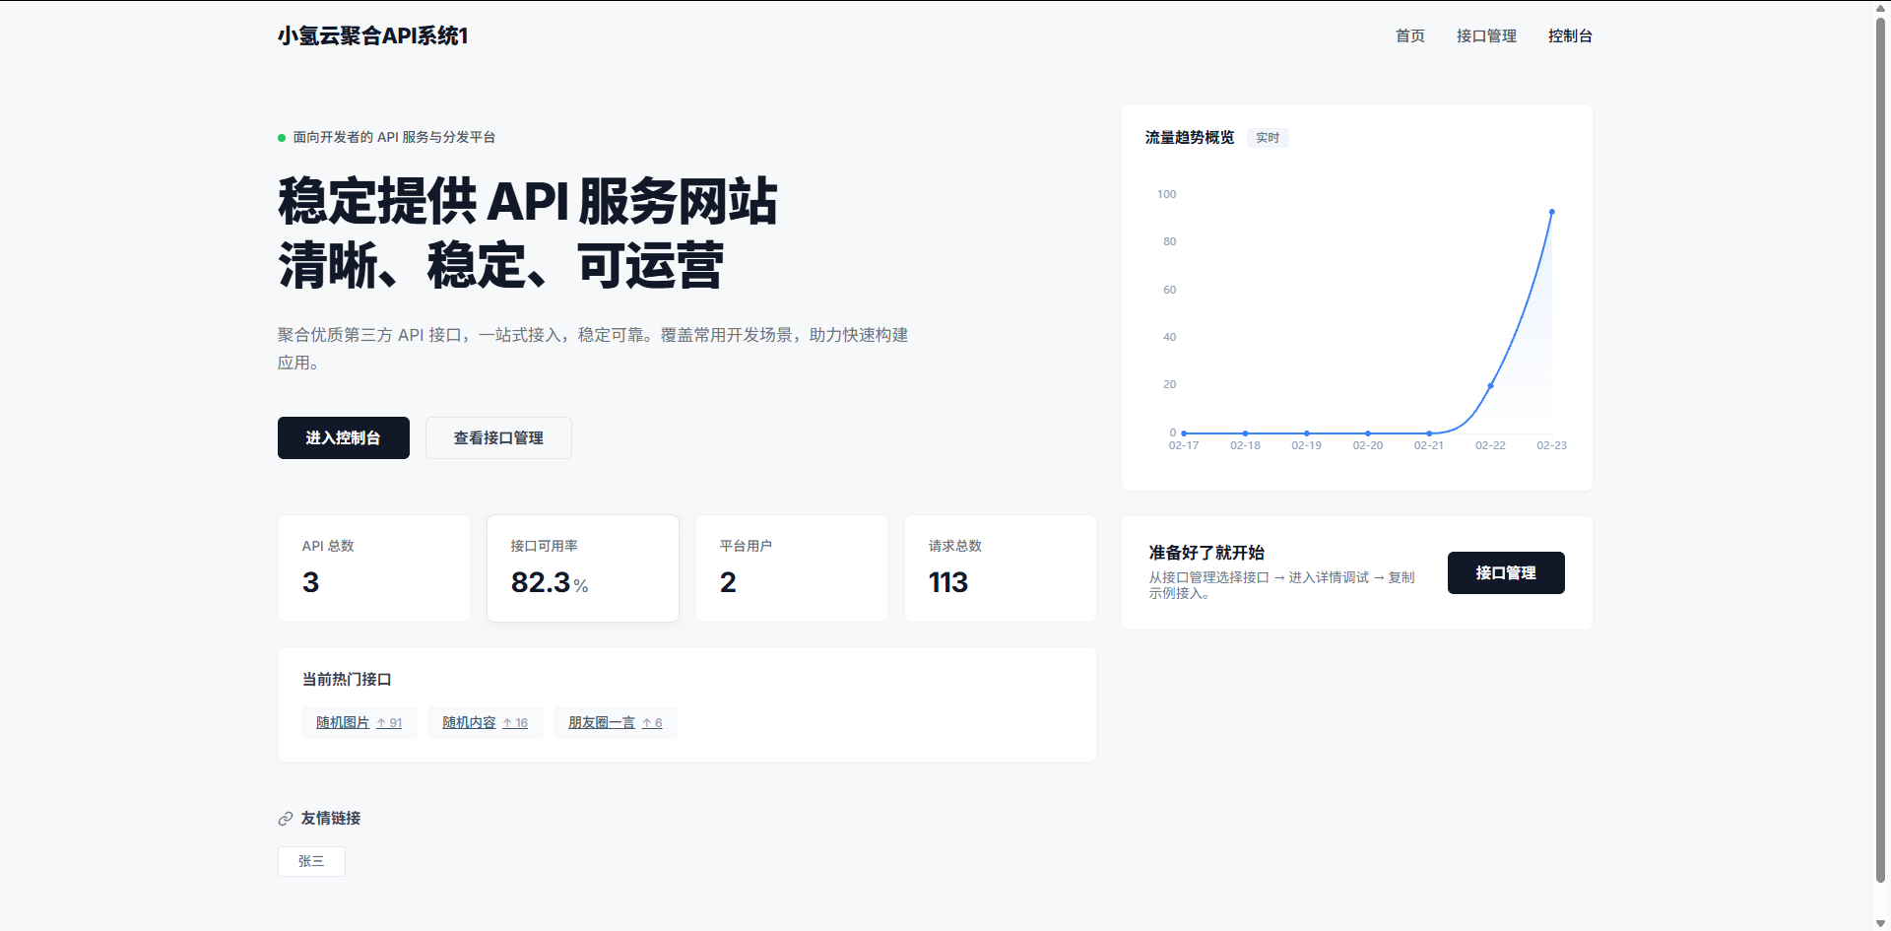
Task: Click the 随机内容 link
Action: 468,722
